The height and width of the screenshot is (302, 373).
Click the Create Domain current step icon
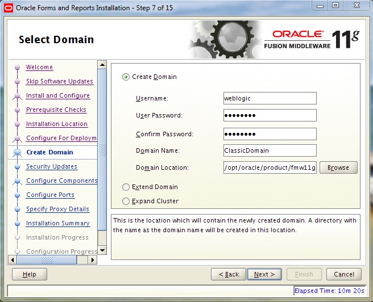pos(17,152)
